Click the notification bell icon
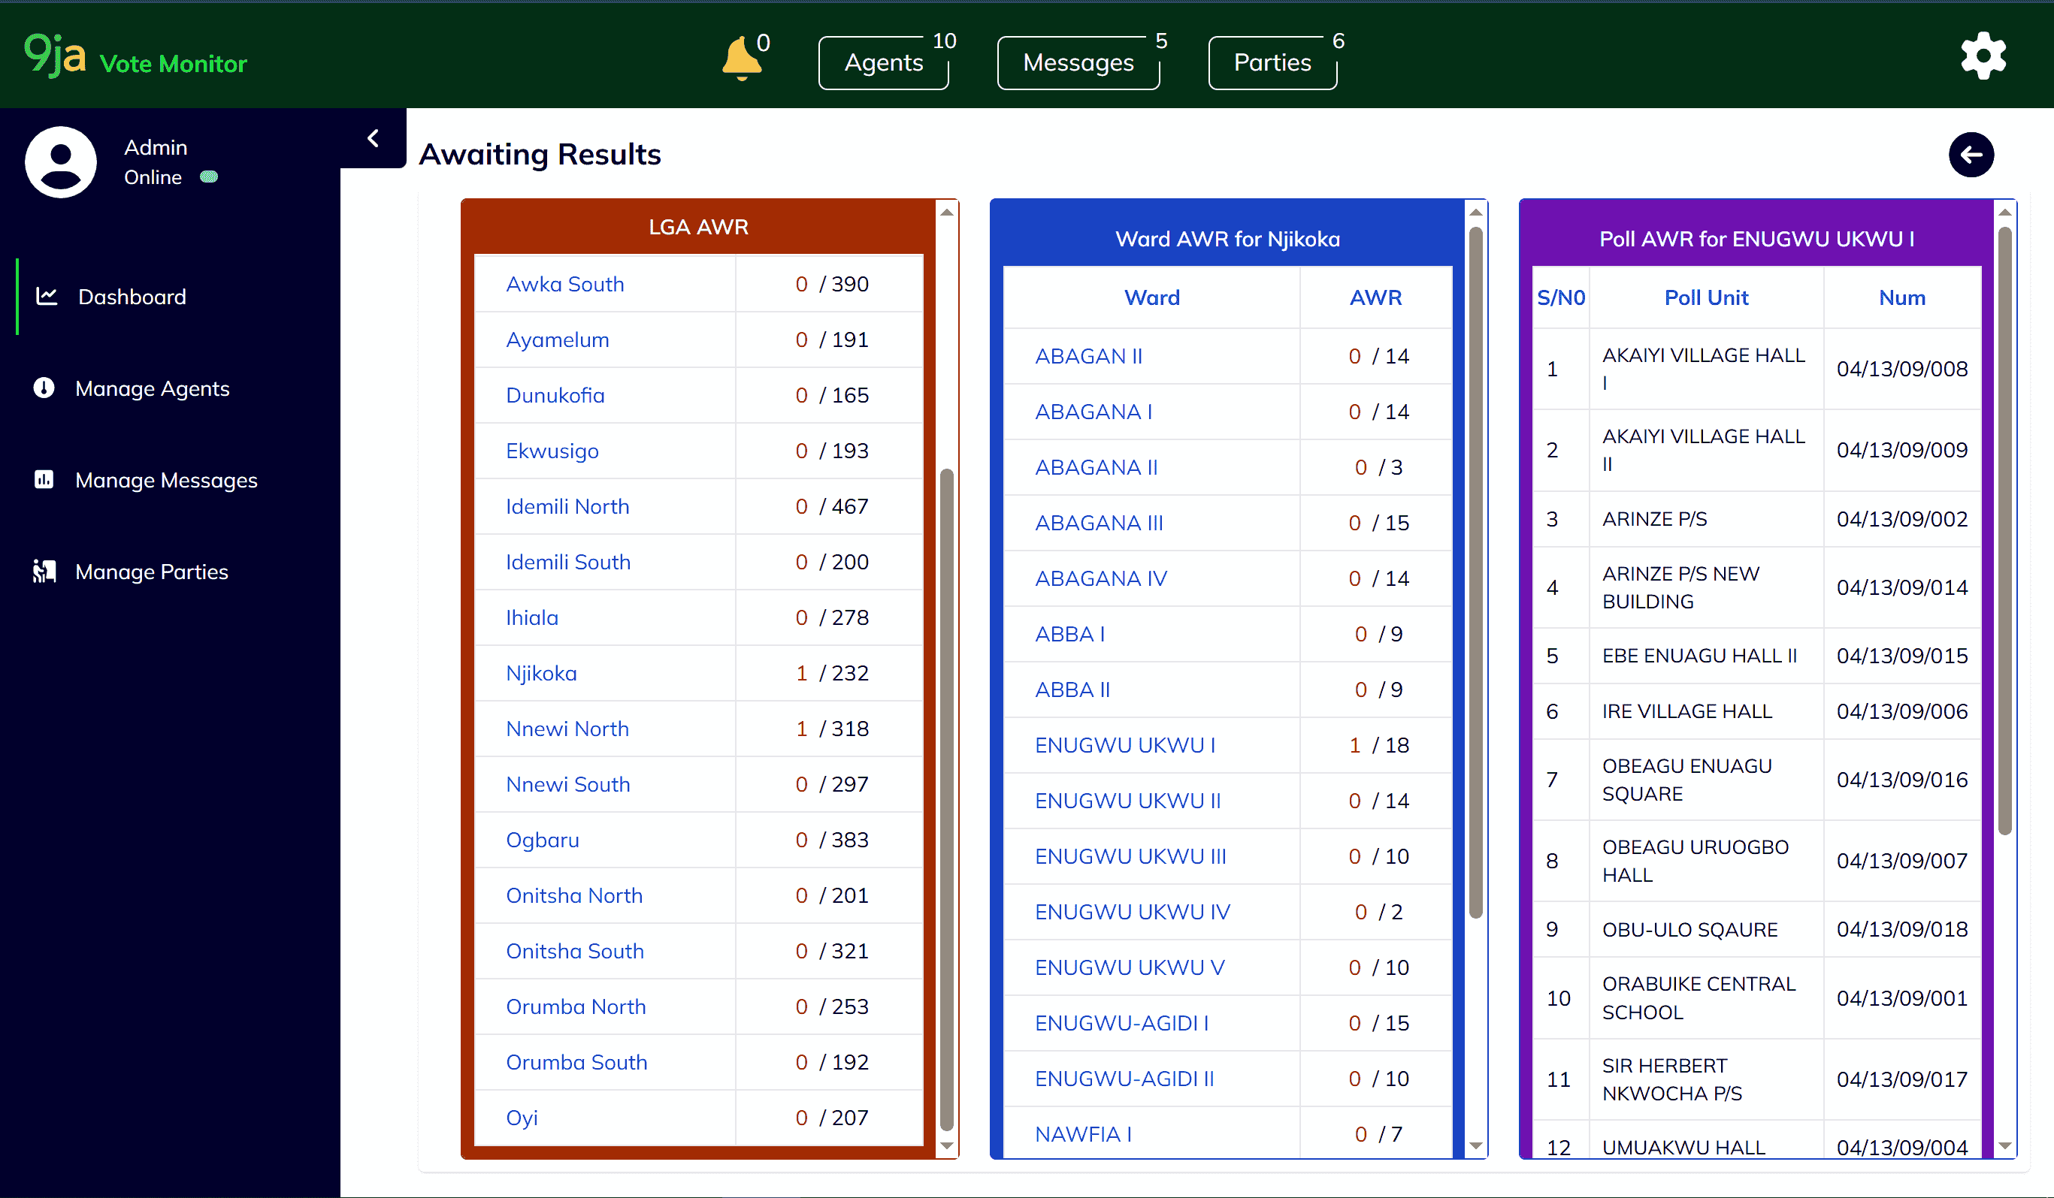Viewport: 2054px width, 1198px height. coord(741,59)
